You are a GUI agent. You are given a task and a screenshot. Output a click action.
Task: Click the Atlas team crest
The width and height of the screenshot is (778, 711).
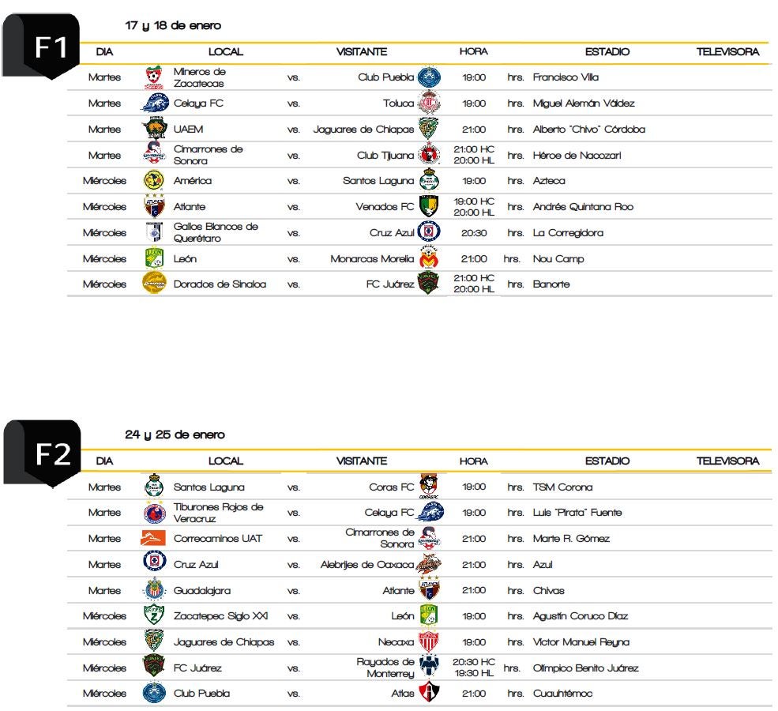coord(429,693)
